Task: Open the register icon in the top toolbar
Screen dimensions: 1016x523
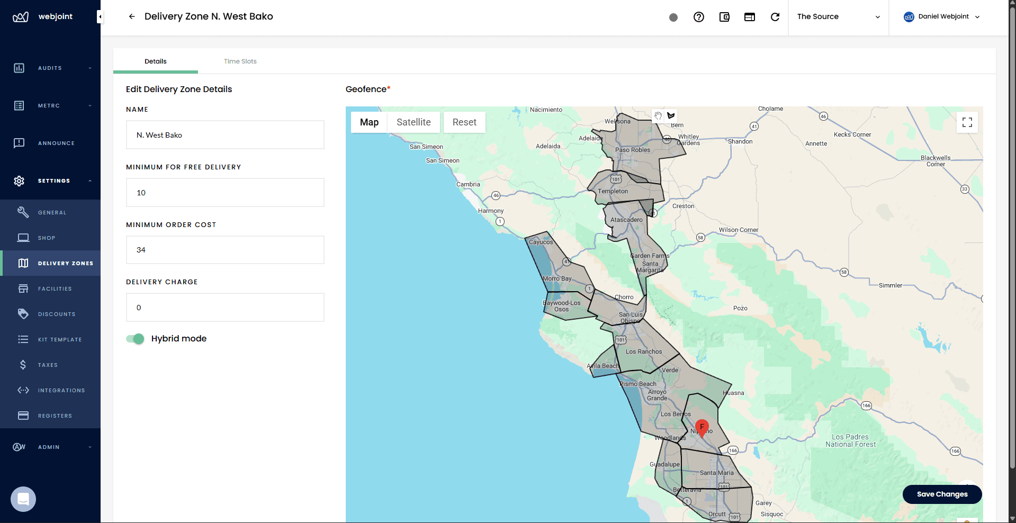Action: (x=750, y=16)
